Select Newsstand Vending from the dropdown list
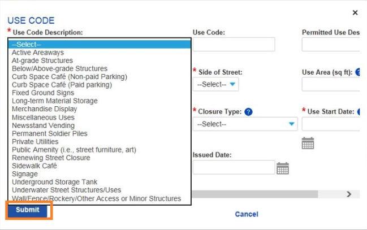The width and height of the screenshot is (367, 230). coord(43,125)
